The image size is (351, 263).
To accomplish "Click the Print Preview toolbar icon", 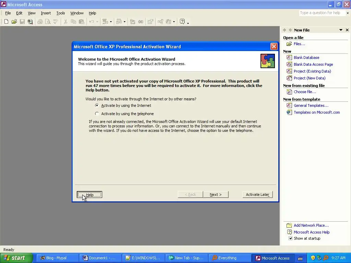I will click(x=48, y=22).
